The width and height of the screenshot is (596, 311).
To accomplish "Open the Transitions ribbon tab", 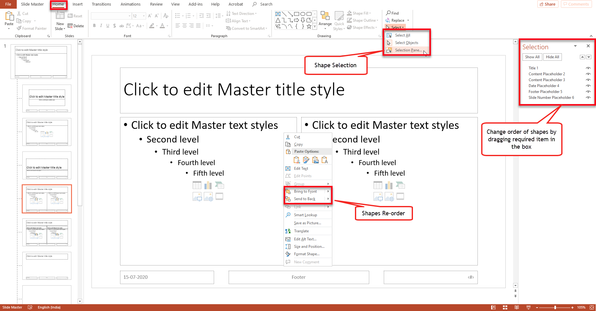I will (101, 4).
